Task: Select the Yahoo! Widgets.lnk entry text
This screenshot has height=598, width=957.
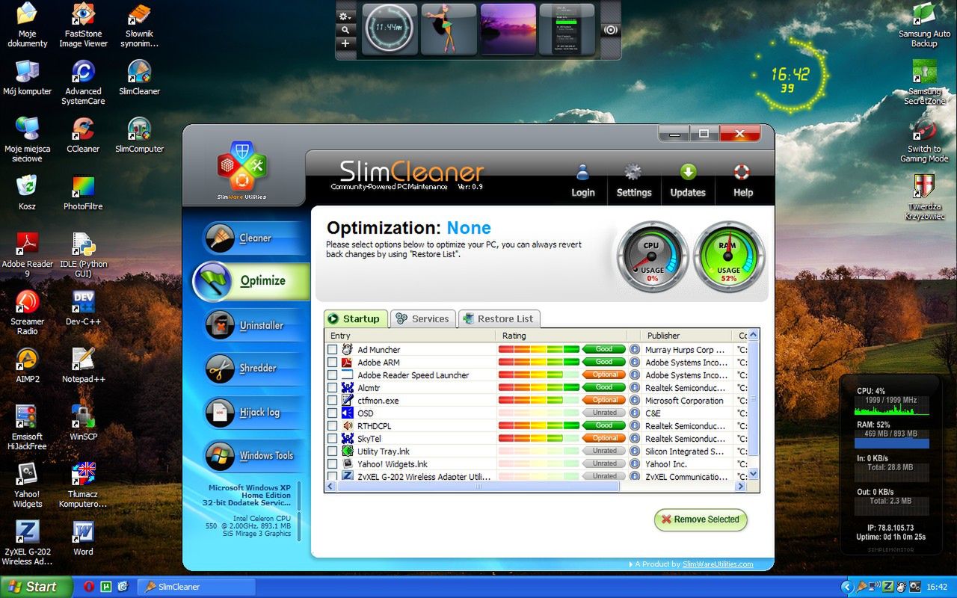Action: [x=393, y=463]
